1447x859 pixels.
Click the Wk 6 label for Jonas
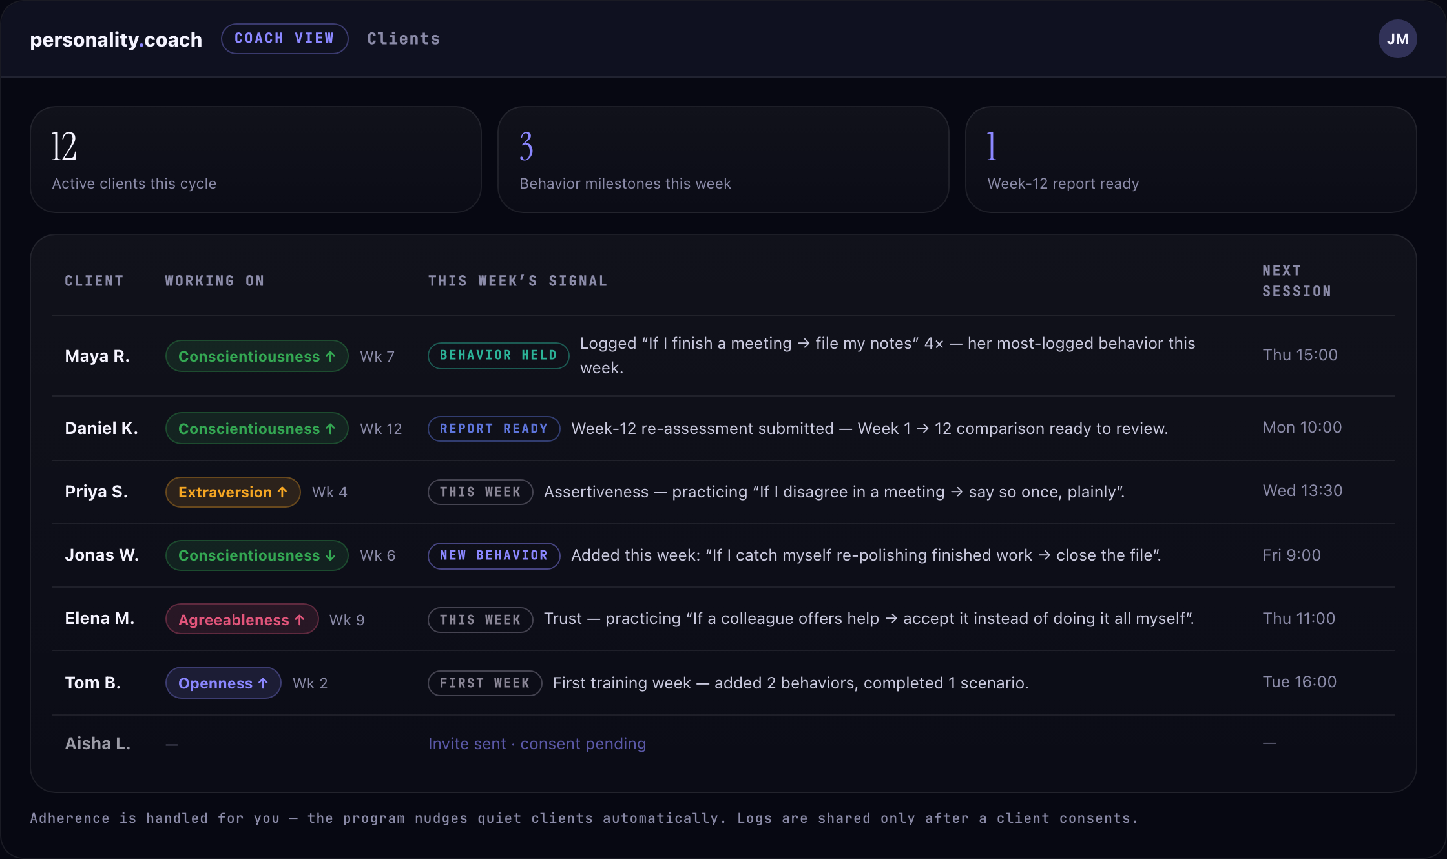click(377, 555)
